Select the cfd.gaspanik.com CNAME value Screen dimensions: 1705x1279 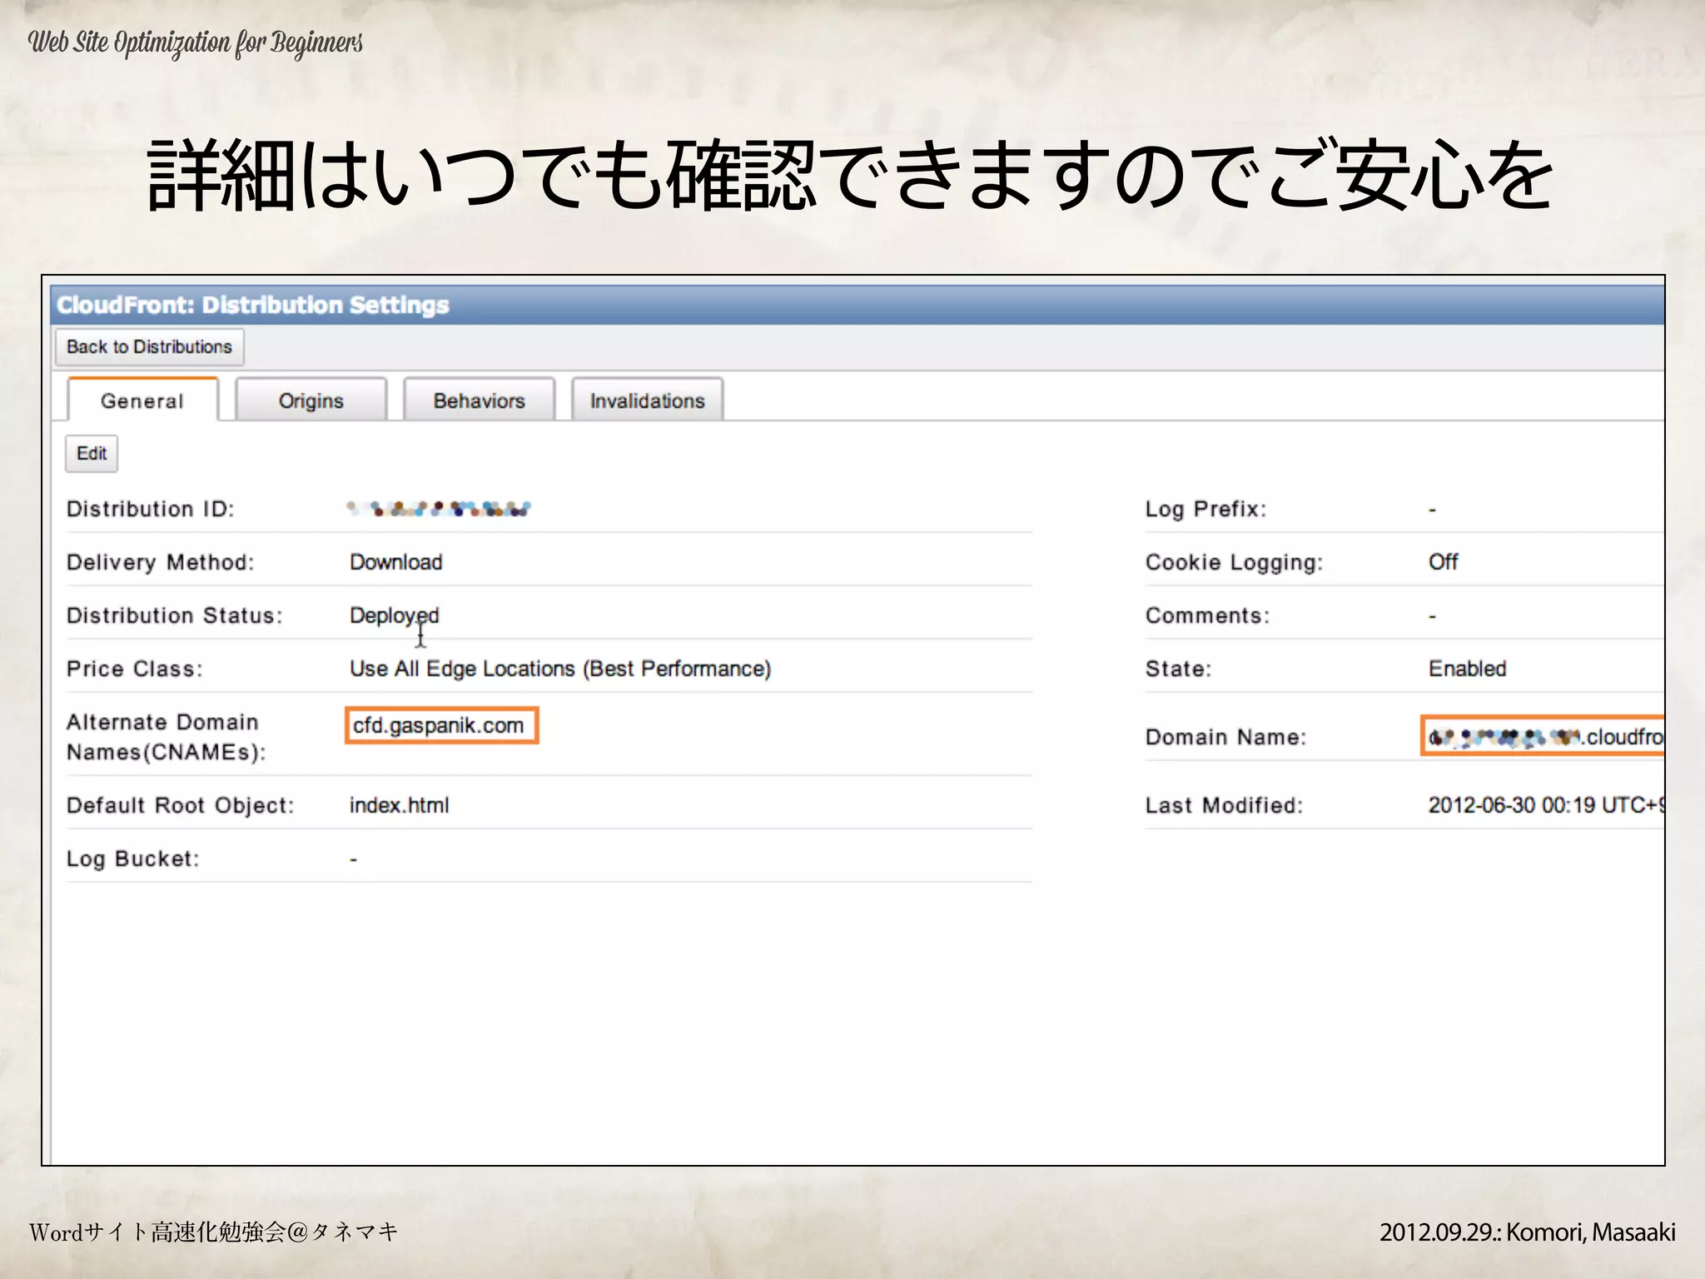click(x=441, y=725)
